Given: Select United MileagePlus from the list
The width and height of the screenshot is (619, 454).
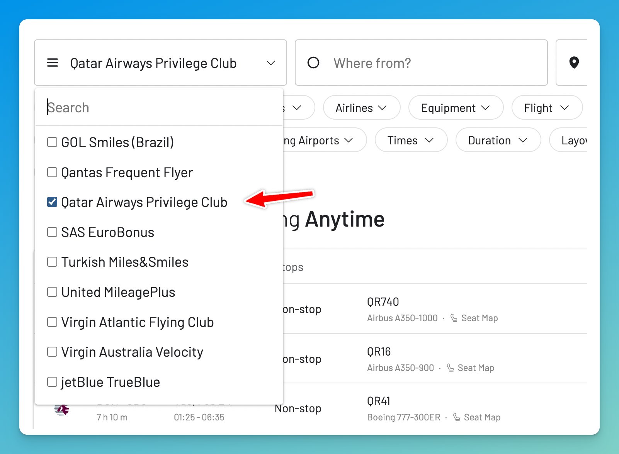Looking at the screenshot, I should tap(118, 292).
